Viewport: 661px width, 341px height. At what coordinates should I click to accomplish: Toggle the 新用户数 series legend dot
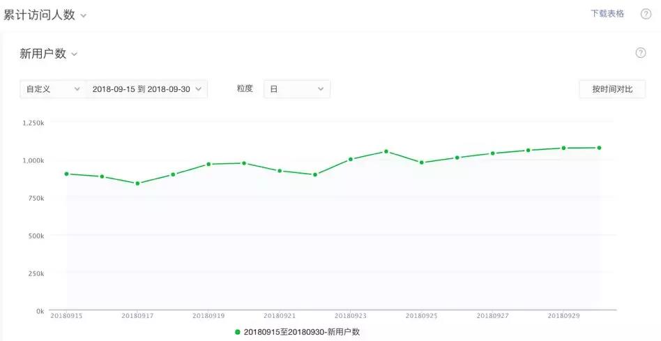coord(238,332)
